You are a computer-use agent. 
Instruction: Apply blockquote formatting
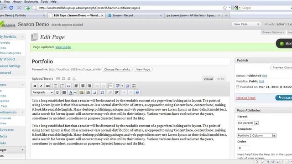point(68,86)
